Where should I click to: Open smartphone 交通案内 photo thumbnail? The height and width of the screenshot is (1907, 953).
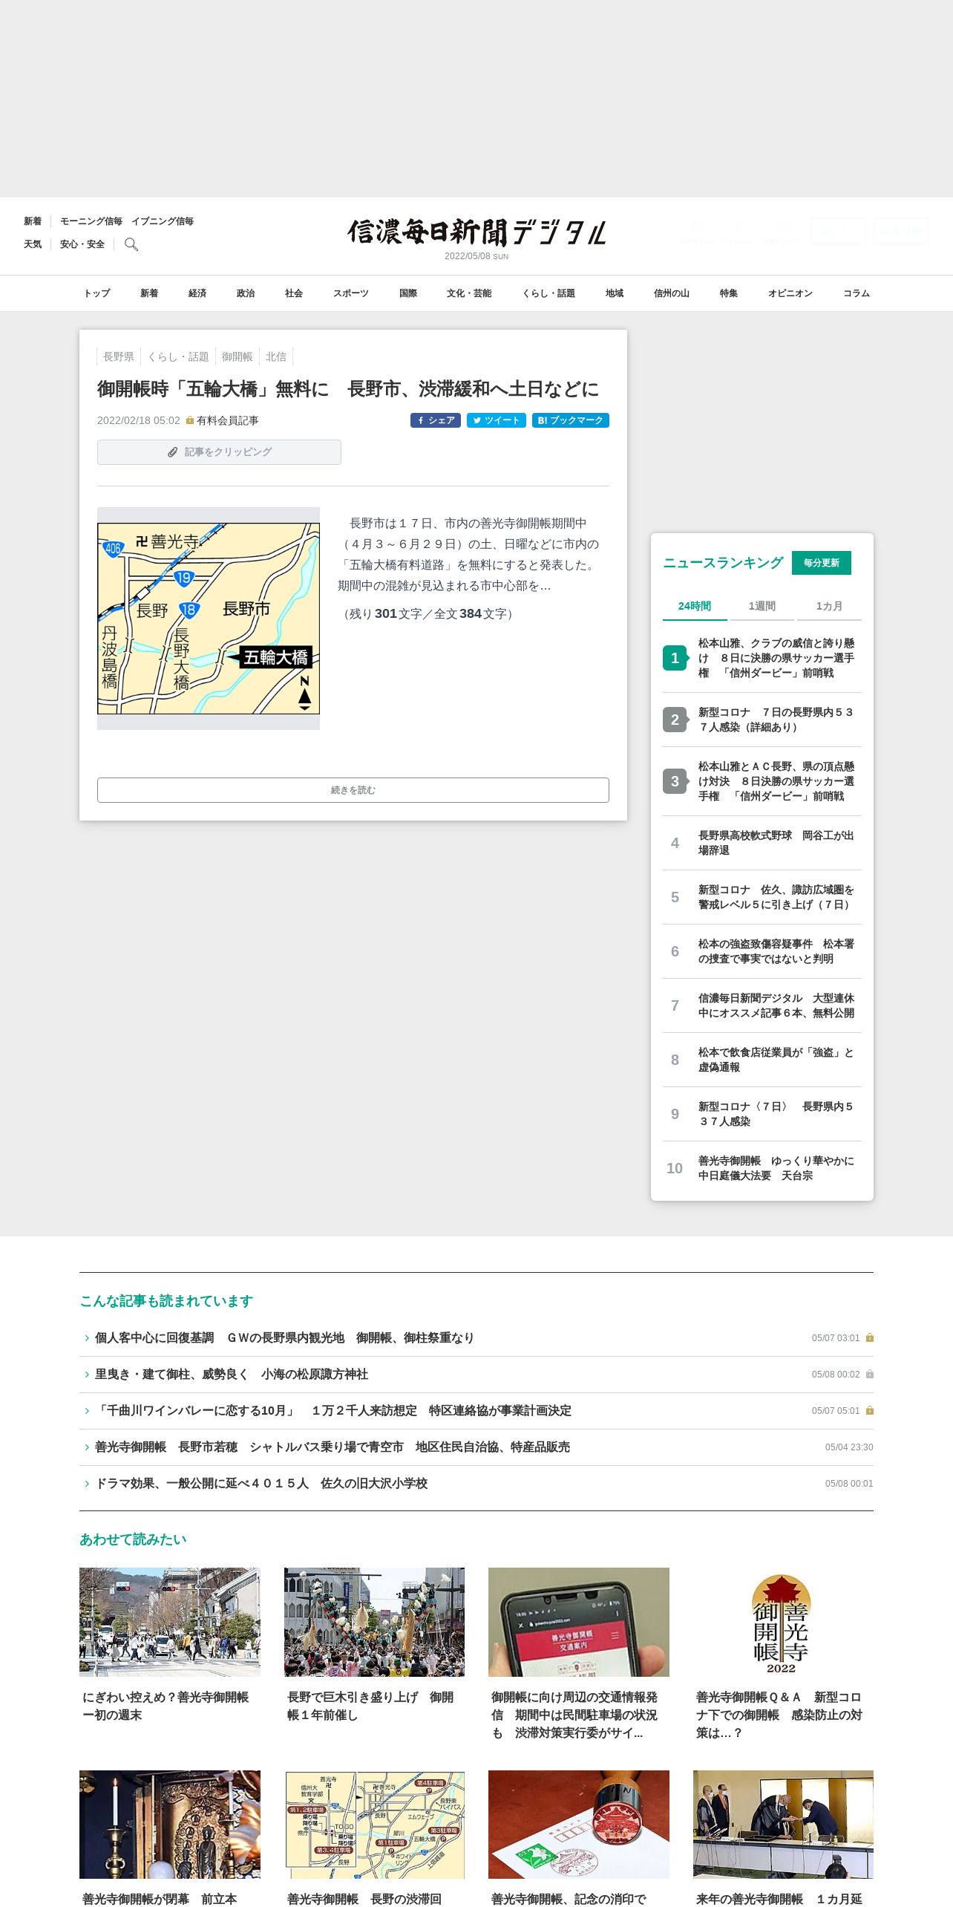click(x=579, y=1622)
